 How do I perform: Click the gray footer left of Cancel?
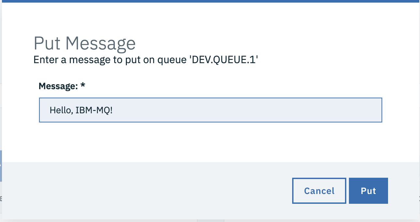coord(147,191)
